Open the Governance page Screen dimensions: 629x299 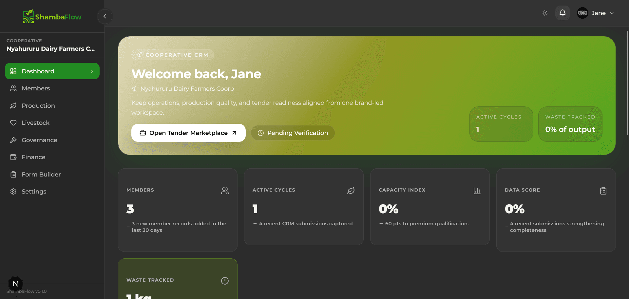tap(52, 140)
